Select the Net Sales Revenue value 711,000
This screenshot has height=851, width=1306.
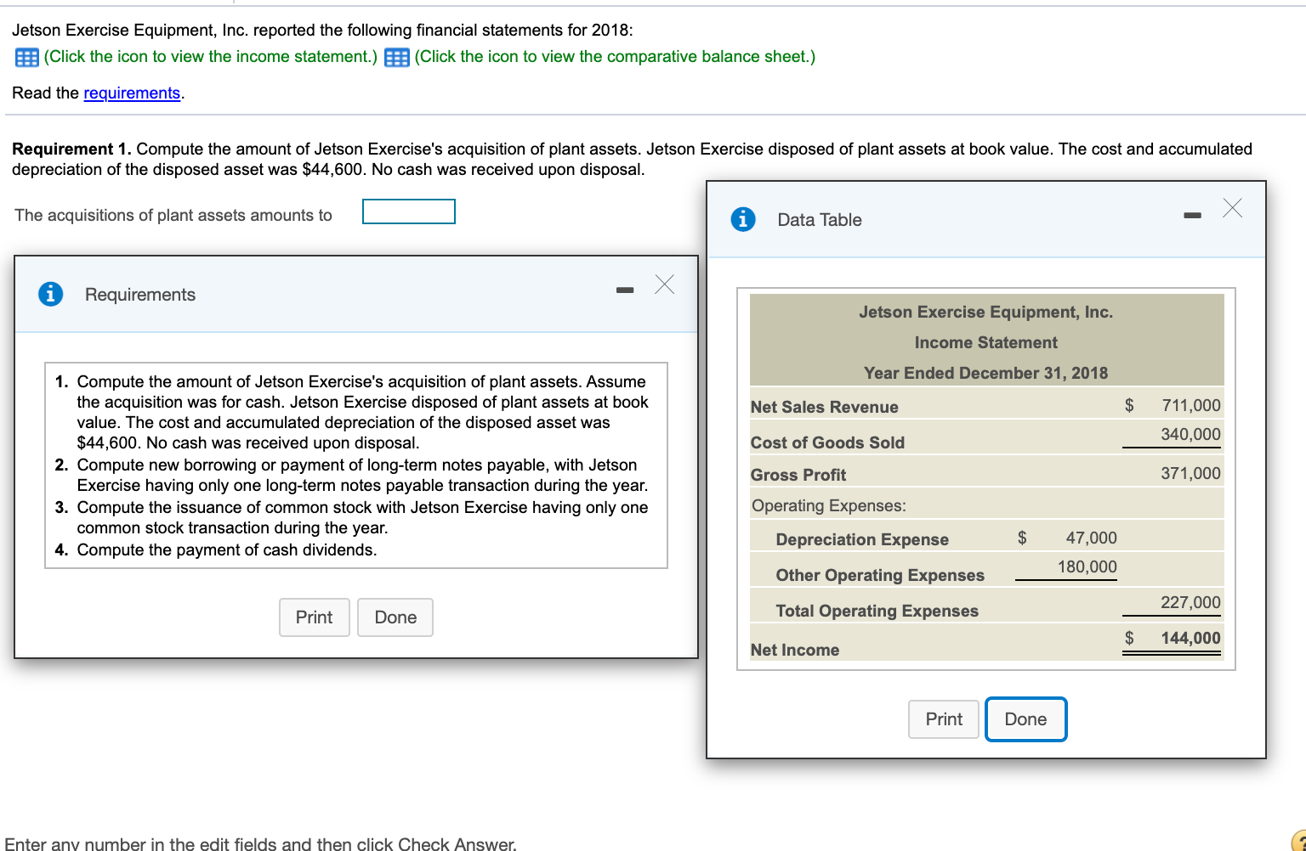coord(1191,406)
